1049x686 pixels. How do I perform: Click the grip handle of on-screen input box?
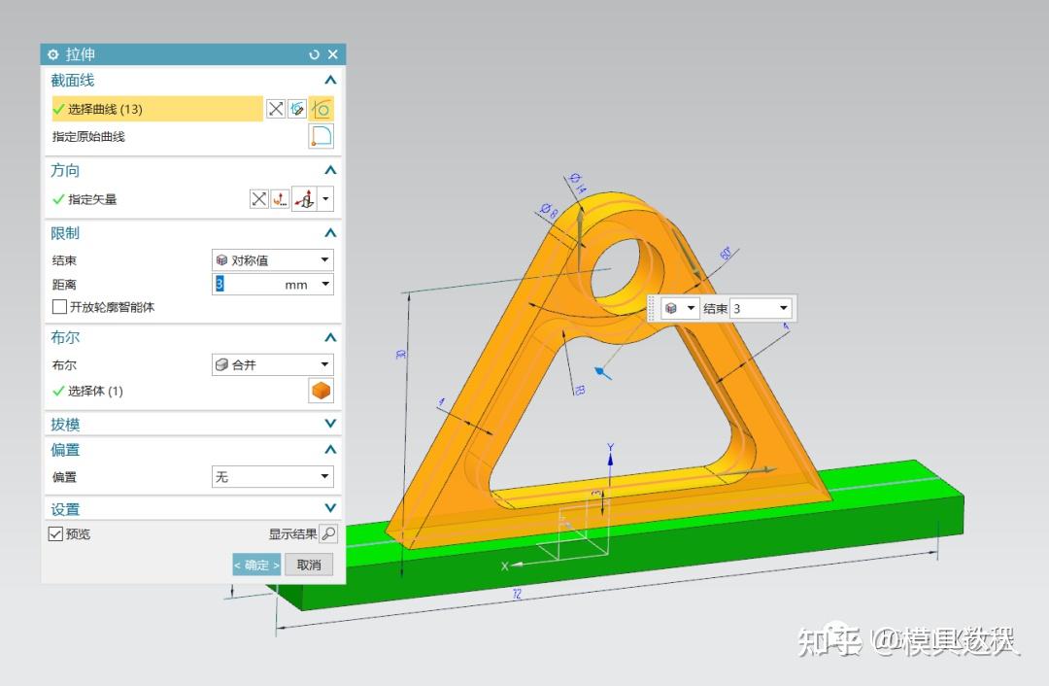651,308
